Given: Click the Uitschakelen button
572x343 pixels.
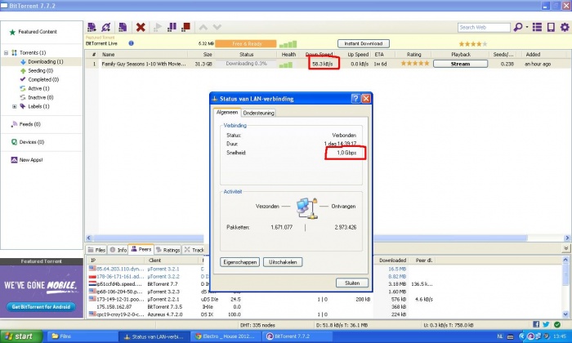Looking at the screenshot, I should 283,261.
